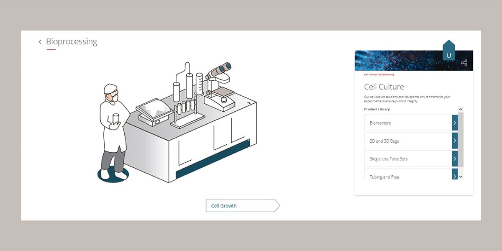This screenshot has width=502, height=251.
Task: Expand the 2D and 3D Bags entry
Action: pyautogui.click(x=454, y=141)
